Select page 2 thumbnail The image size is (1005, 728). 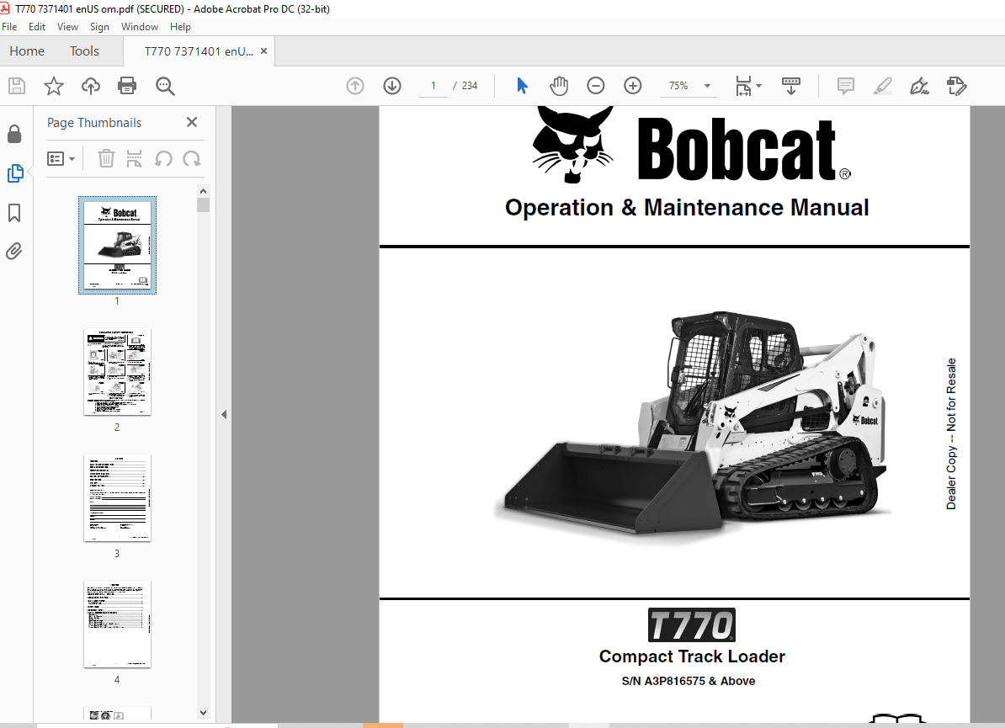[117, 372]
